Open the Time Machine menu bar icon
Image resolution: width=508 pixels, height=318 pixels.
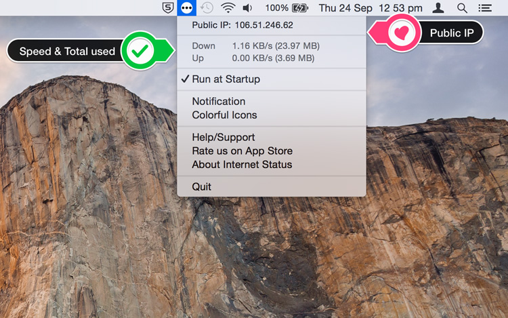coord(207,8)
